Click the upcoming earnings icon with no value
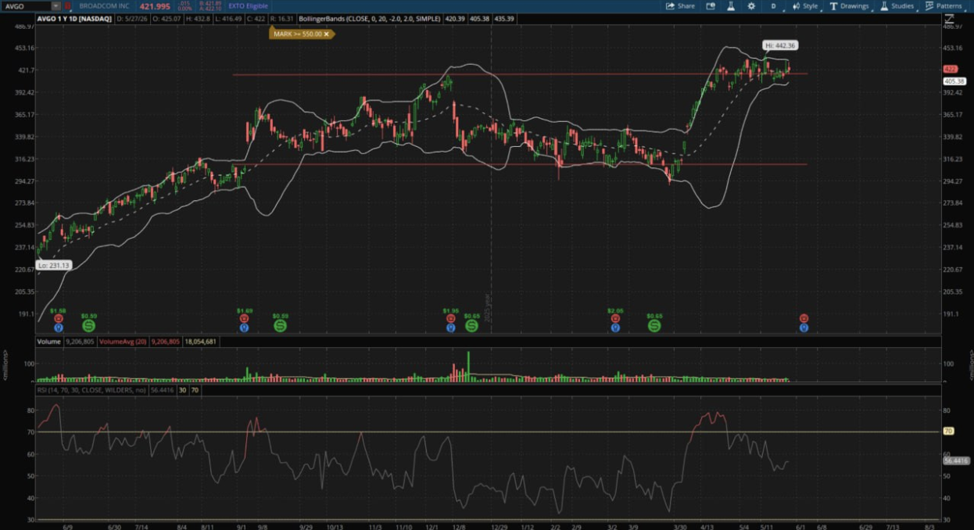 point(804,319)
